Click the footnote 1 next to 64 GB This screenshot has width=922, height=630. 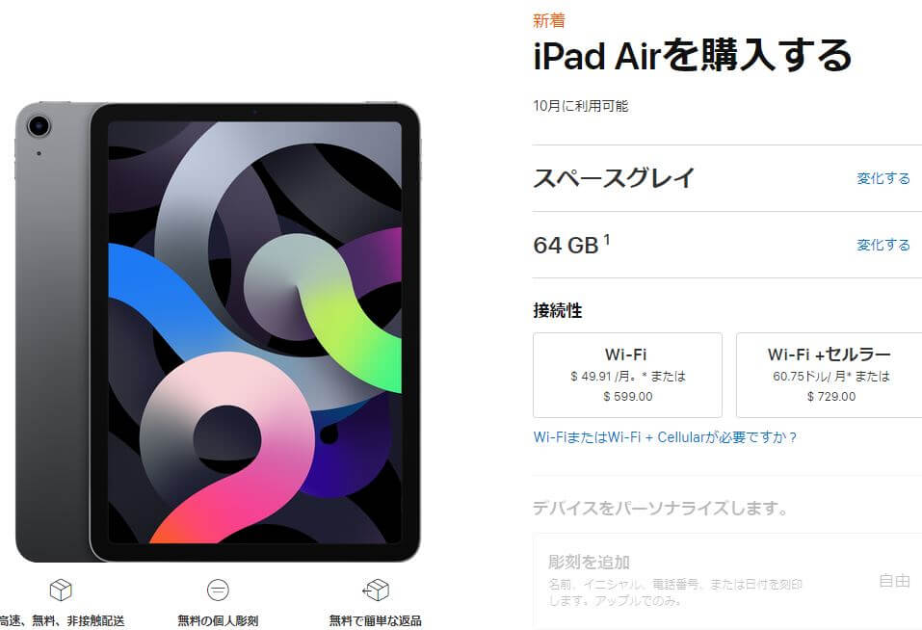tap(606, 239)
